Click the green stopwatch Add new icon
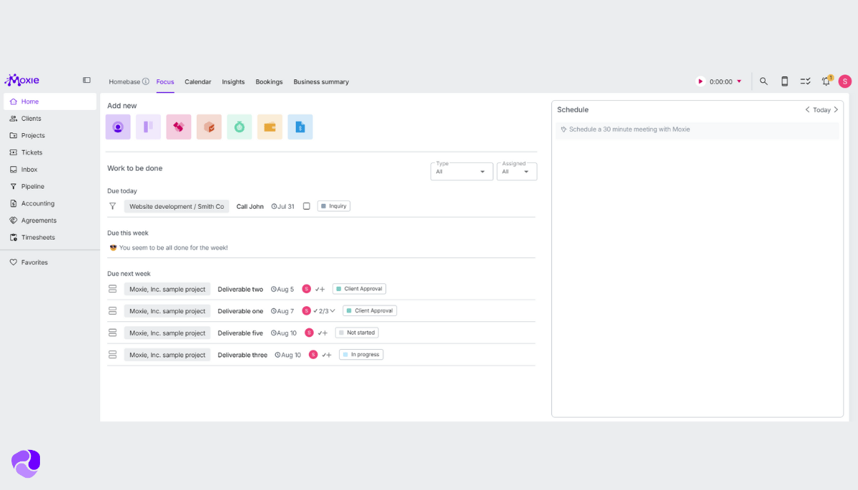This screenshot has width=858, height=490. 240,127
